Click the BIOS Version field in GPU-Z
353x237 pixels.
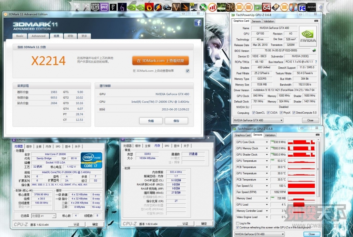(281, 50)
